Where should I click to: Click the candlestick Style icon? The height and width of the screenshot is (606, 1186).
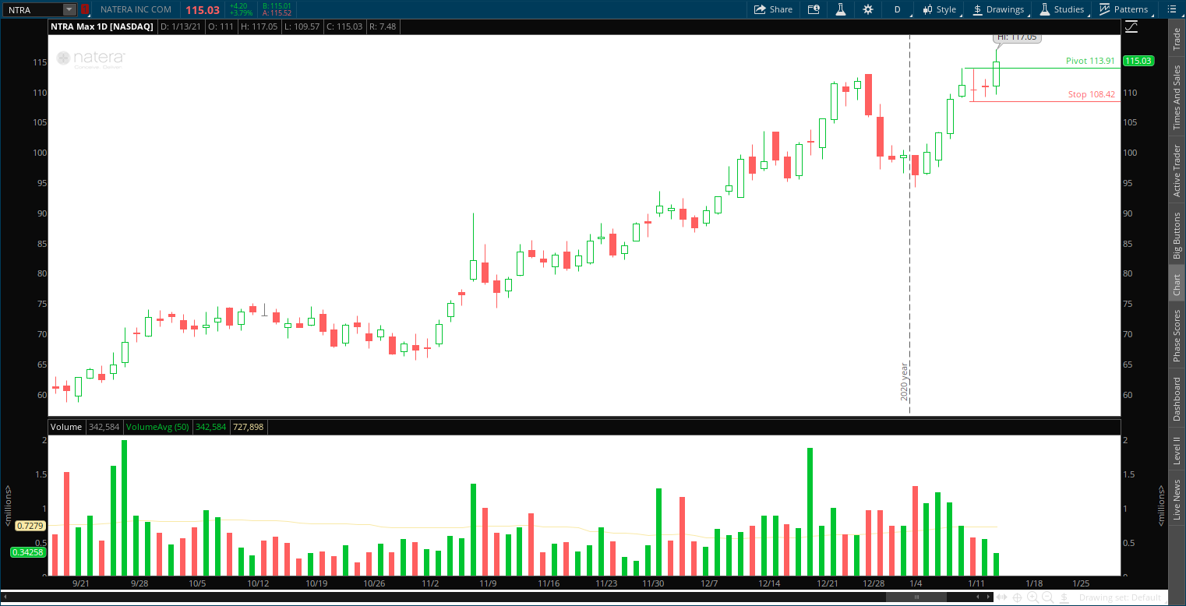click(927, 9)
